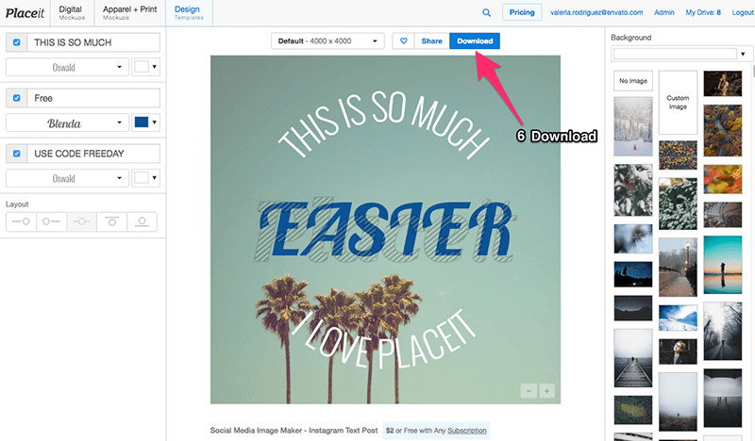This screenshot has width=755, height=441.
Task: Select the blue snowy mountain thumbnail
Action: [678, 318]
